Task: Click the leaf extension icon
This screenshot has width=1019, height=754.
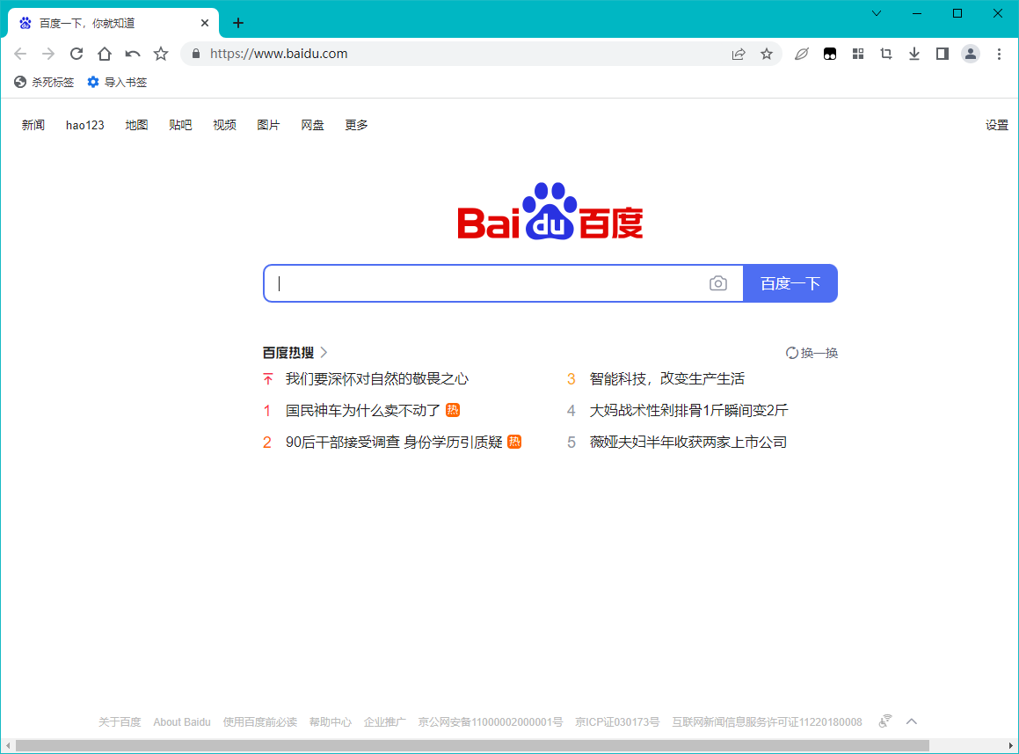Action: tap(801, 54)
